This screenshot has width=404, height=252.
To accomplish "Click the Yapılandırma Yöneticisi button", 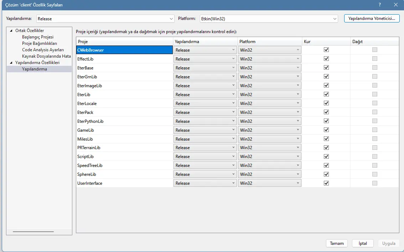I will coord(372,19).
